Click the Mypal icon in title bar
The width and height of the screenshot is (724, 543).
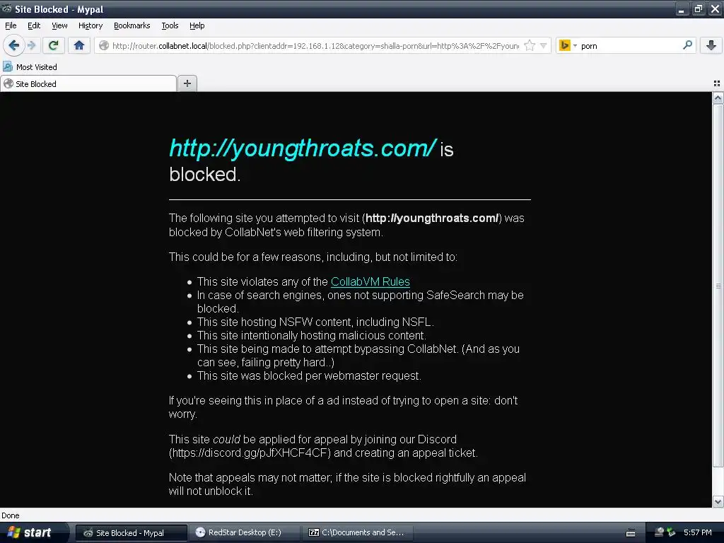(6, 8)
